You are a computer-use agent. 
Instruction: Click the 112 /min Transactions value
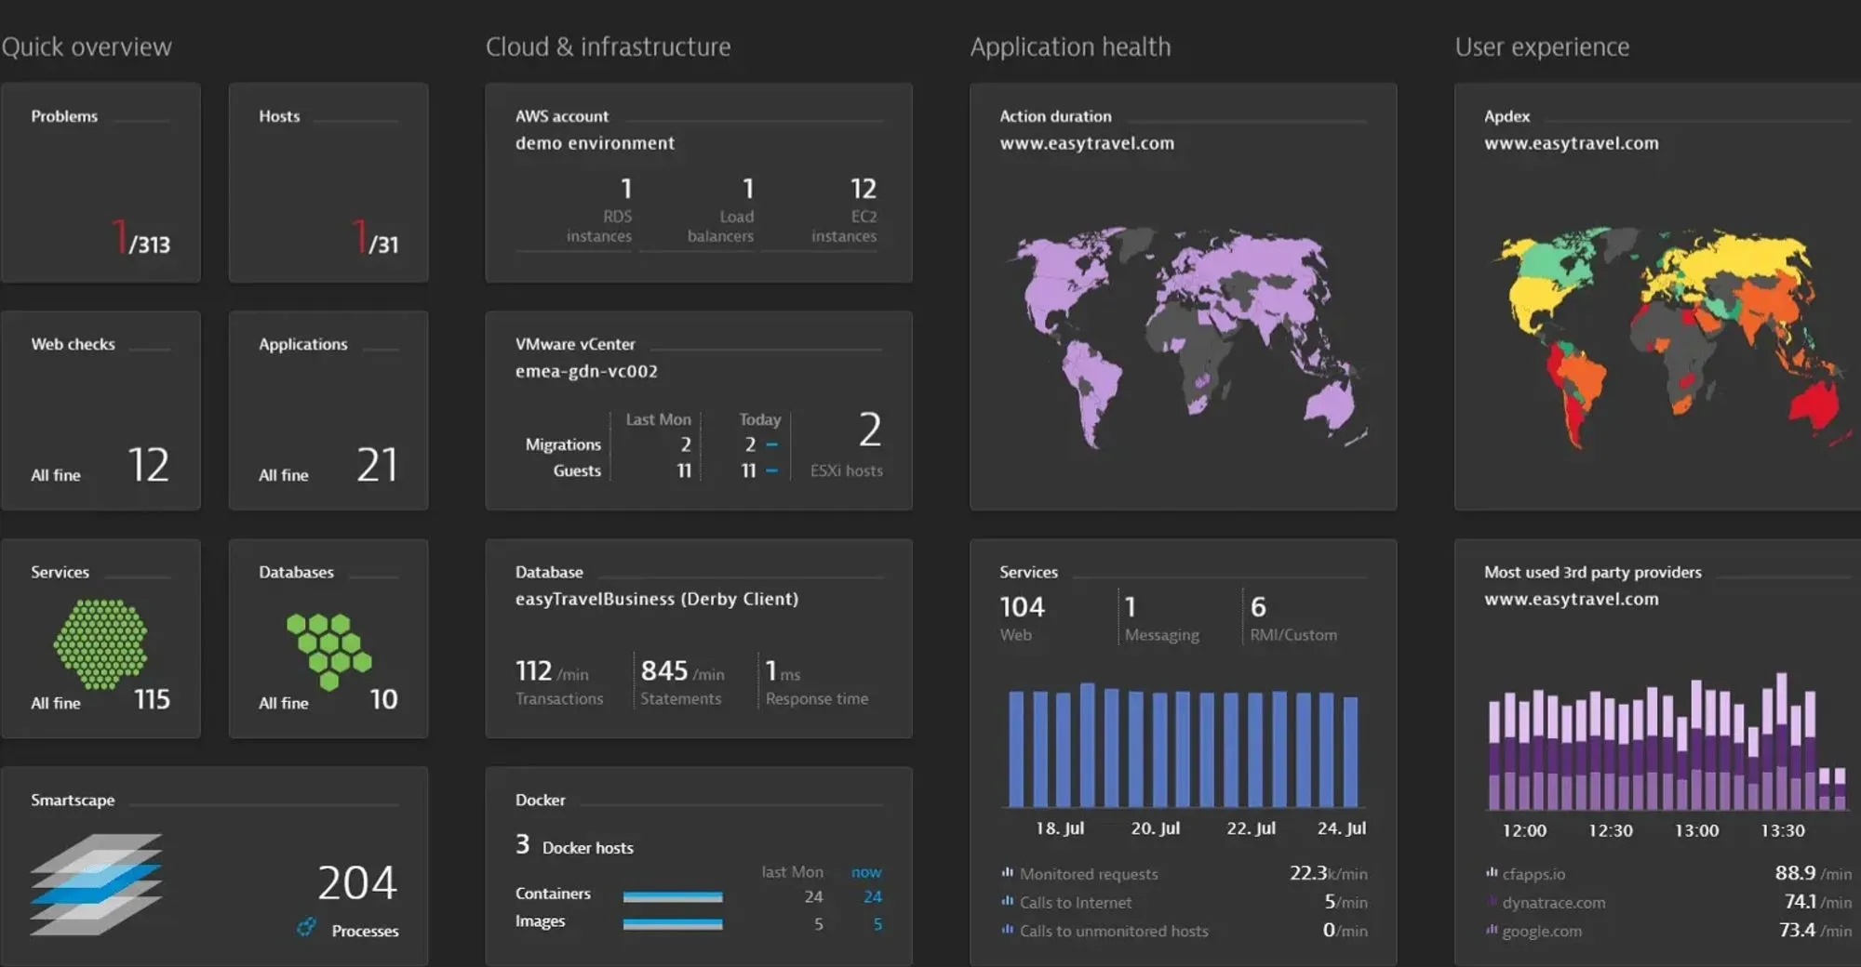tap(552, 670)
